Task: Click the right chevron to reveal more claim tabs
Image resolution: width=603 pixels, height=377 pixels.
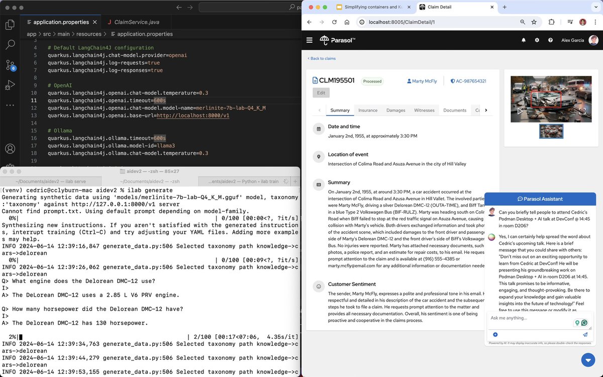Action: 486,110
